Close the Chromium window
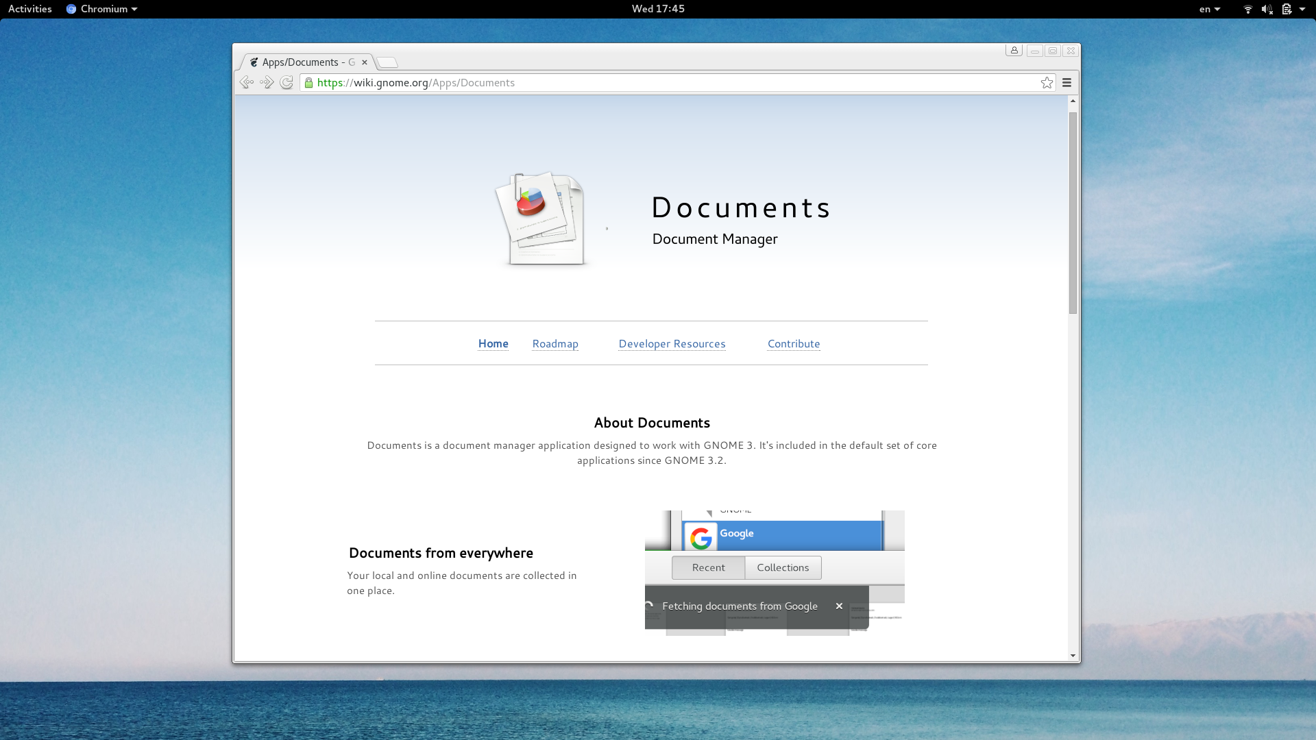 point(1071,51)
